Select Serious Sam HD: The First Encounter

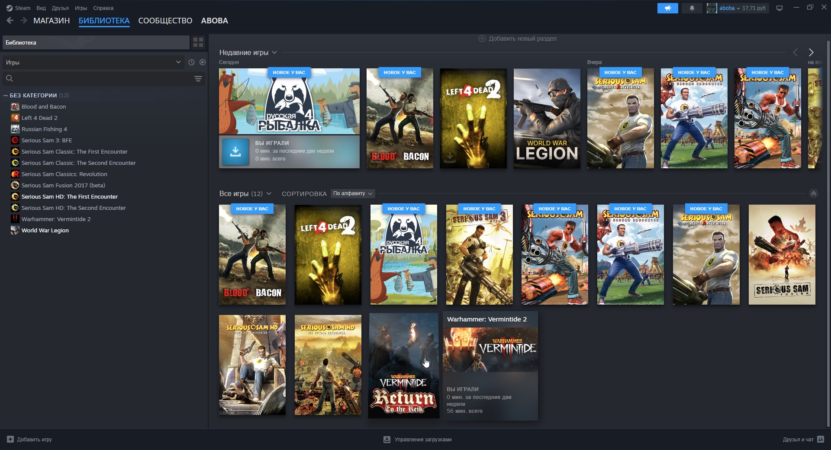click(x=70, y=196)
